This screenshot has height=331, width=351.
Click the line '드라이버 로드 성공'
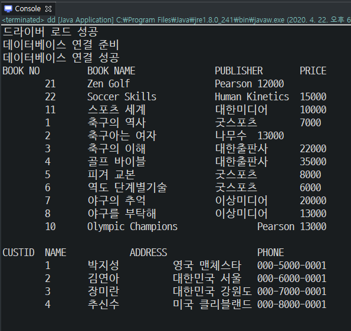(x=50, y=32)
